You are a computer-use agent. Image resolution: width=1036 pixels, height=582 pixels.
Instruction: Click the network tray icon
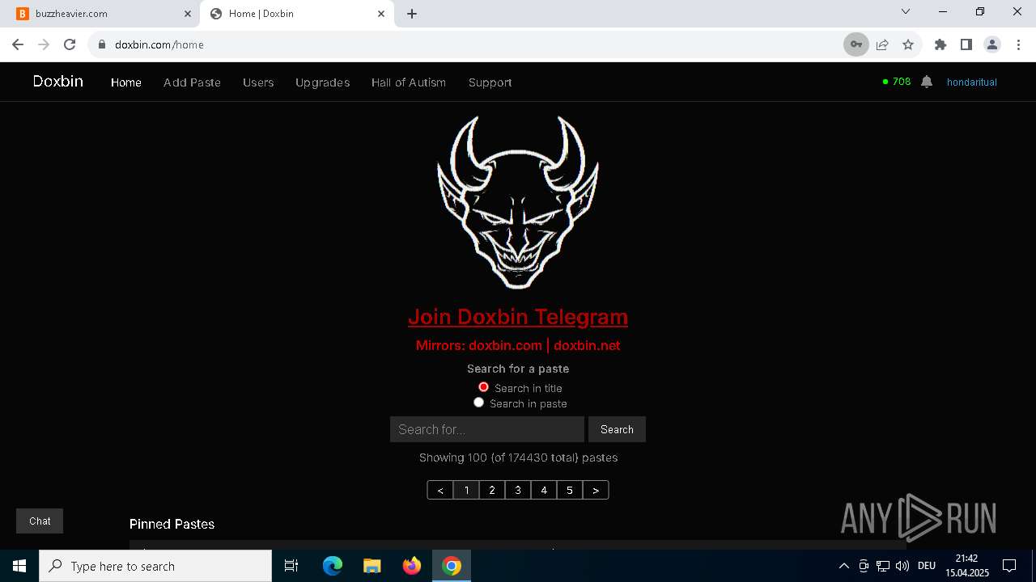(x=883, y=566)
